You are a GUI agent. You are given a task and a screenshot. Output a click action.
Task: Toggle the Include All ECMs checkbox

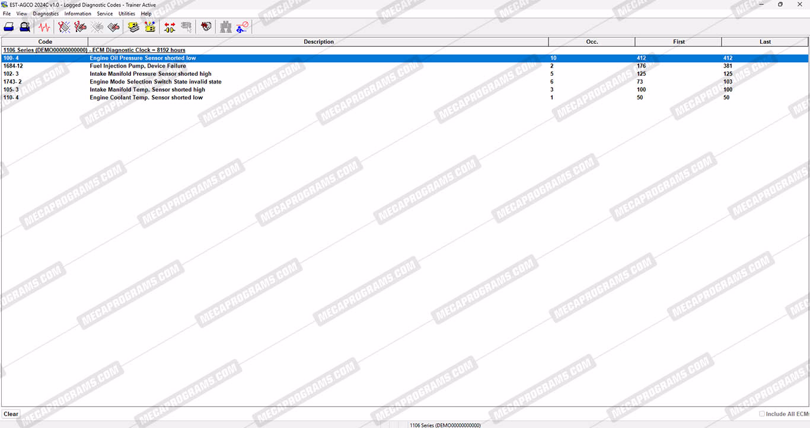coord(762,414)
